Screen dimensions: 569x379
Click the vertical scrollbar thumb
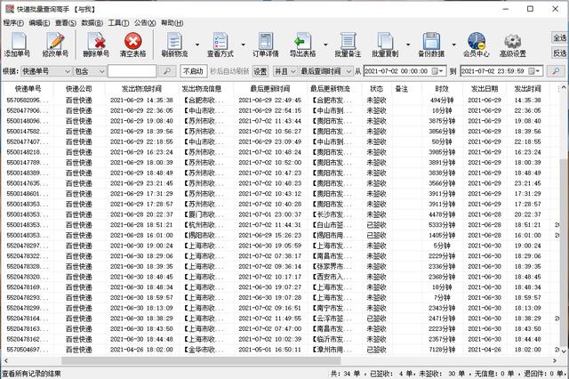[x=563, y=253]
